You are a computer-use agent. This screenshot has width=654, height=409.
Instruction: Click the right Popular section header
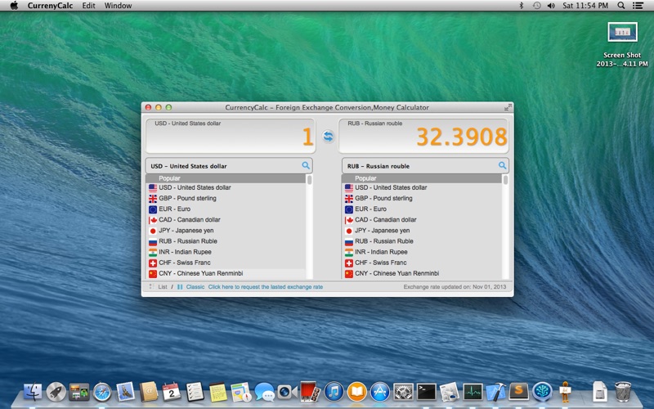point(422,178)
